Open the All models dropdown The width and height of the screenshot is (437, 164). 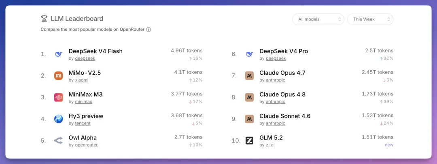318,19
